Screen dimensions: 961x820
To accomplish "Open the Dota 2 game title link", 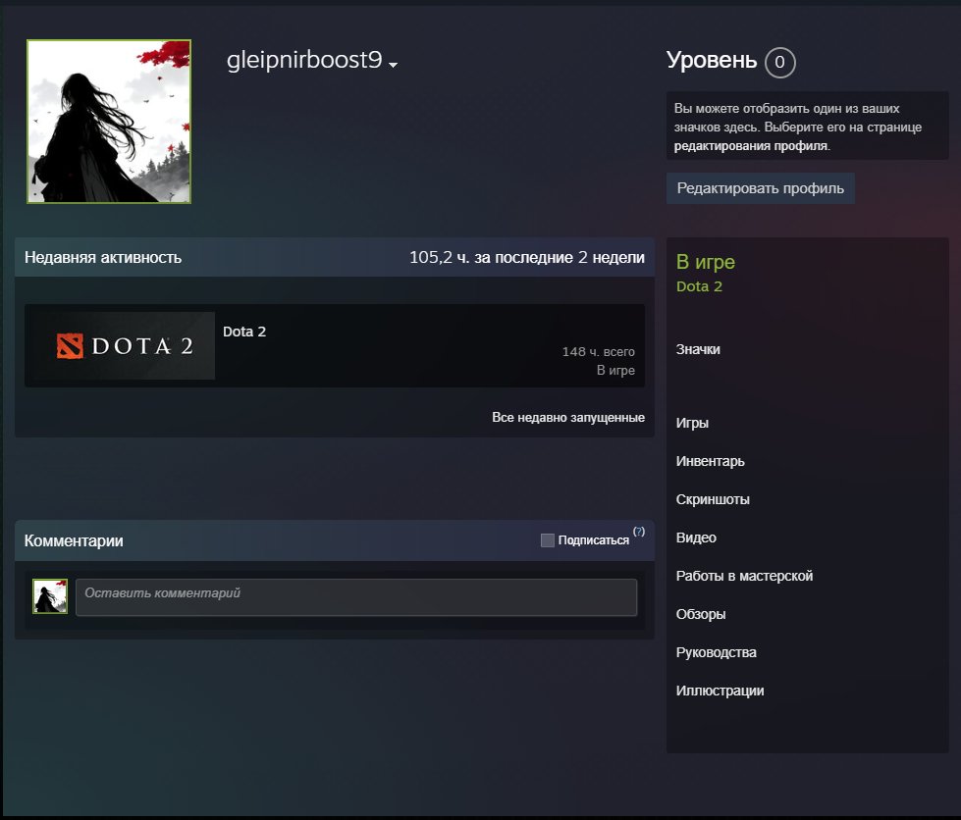I will click(243, 332).
